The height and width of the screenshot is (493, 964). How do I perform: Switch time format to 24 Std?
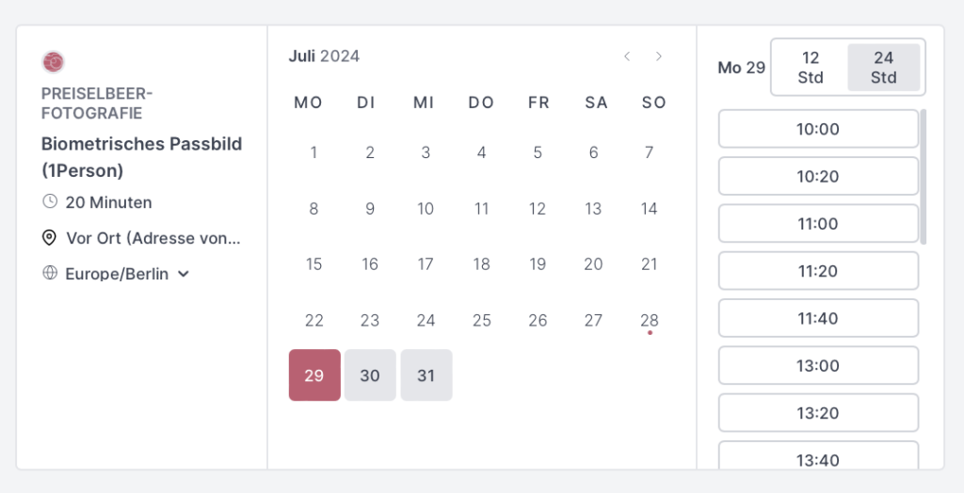click(x=883, y=68)
